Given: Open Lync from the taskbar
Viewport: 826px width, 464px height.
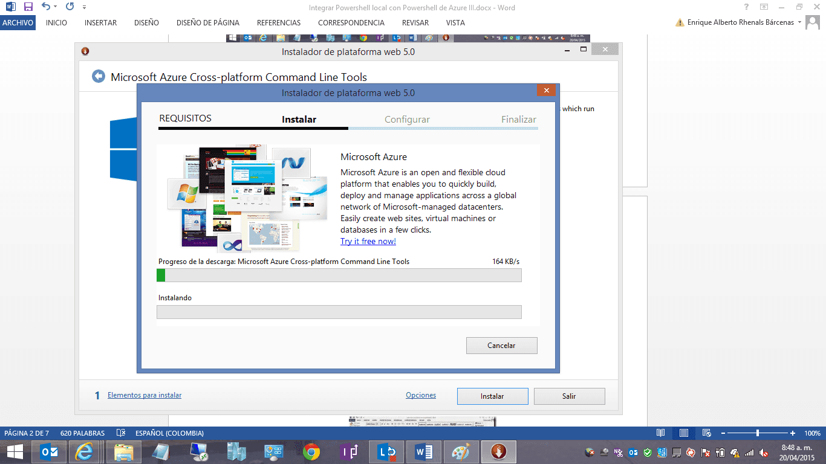Looking at the screenshot, I should click(386, 452).
